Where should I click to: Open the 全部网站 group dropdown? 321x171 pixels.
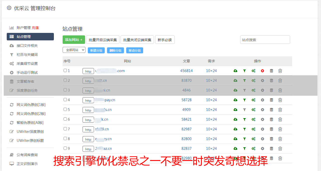[74, 50]
